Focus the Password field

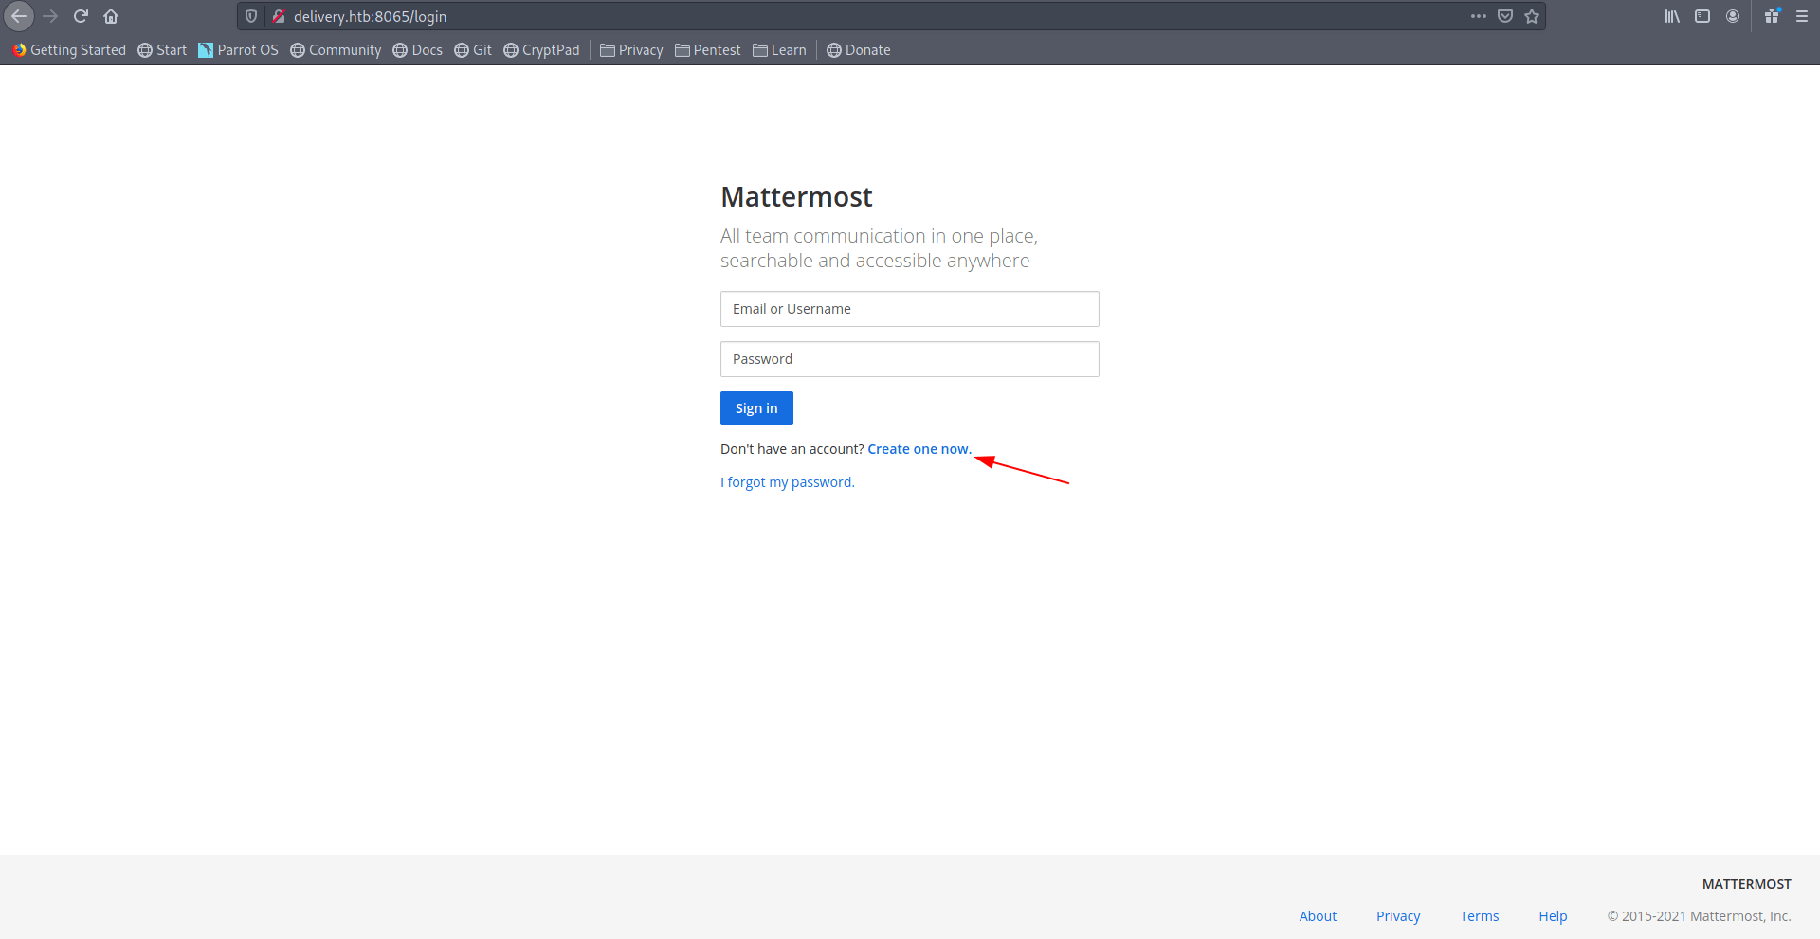pyautogui.click(x=910, y=359)
